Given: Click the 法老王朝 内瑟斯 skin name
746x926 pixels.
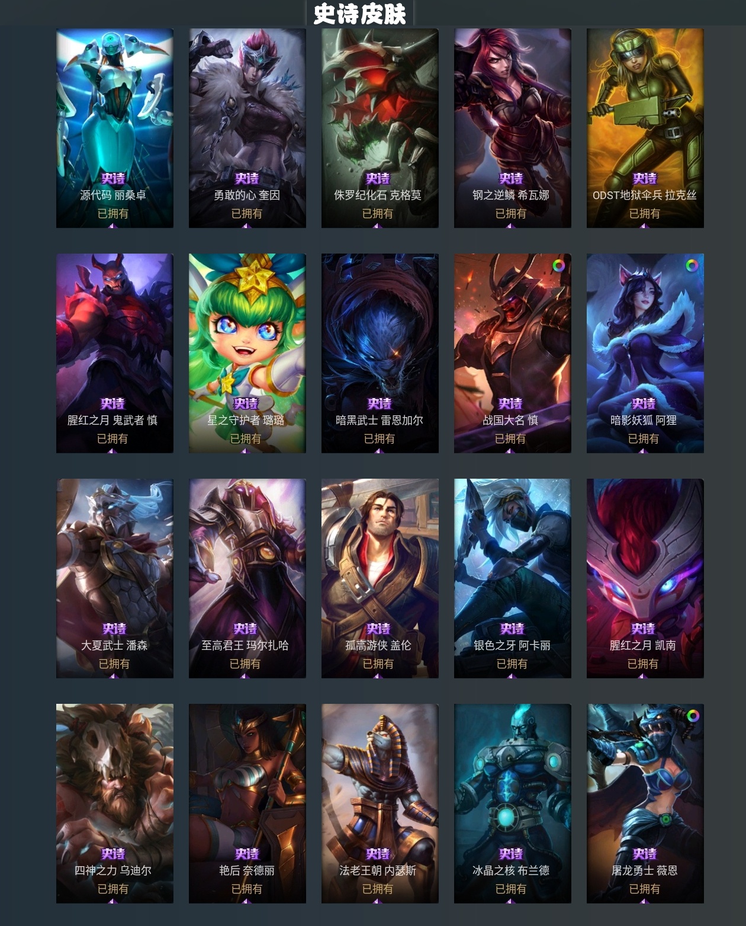Looking at the screenshot, I should coord(378,870).
